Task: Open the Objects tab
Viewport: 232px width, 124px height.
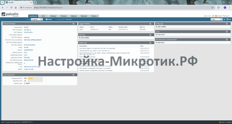Action: pyautogui.click(x=74, y=16)
